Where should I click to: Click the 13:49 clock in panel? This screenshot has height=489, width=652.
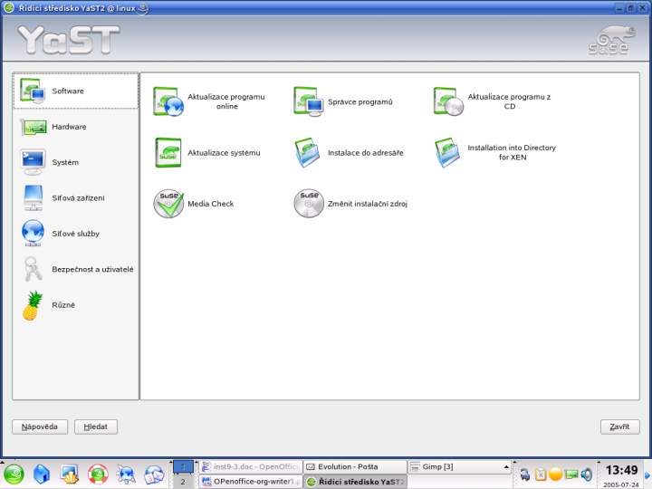click(x=621, y=470)
